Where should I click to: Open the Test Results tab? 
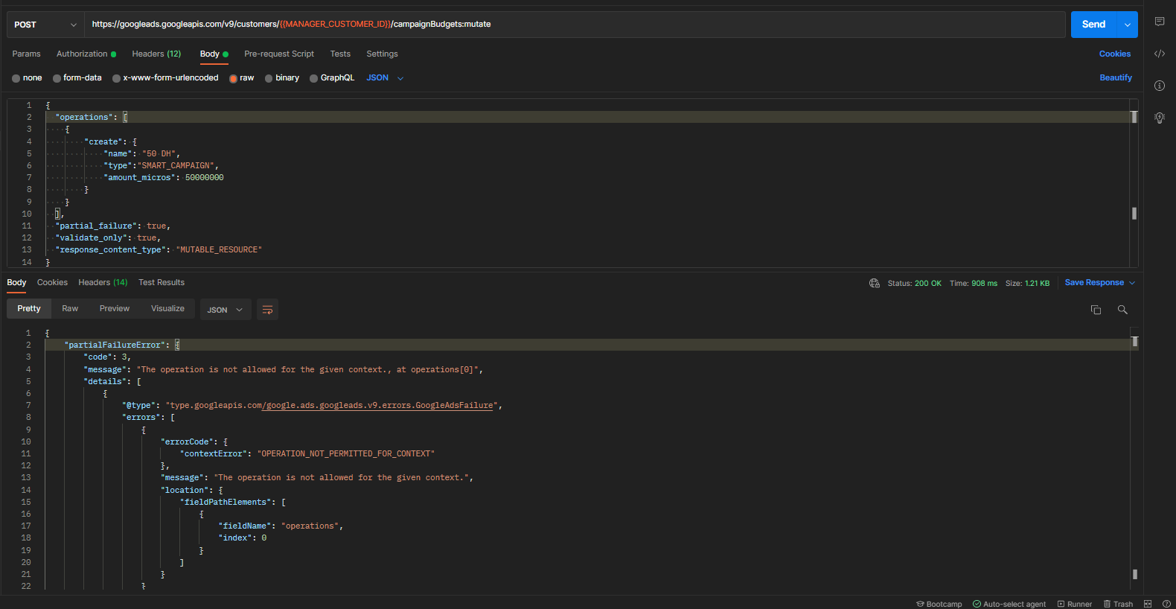pyautogui.click(x=162, y=283)
